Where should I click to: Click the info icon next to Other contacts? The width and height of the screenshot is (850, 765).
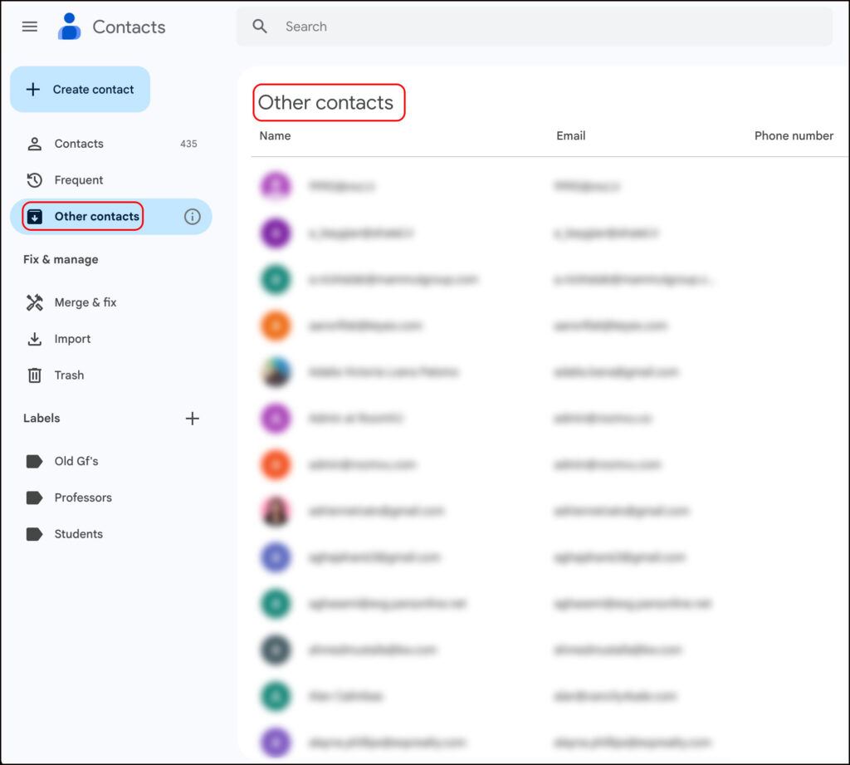[x=193, y=216]
